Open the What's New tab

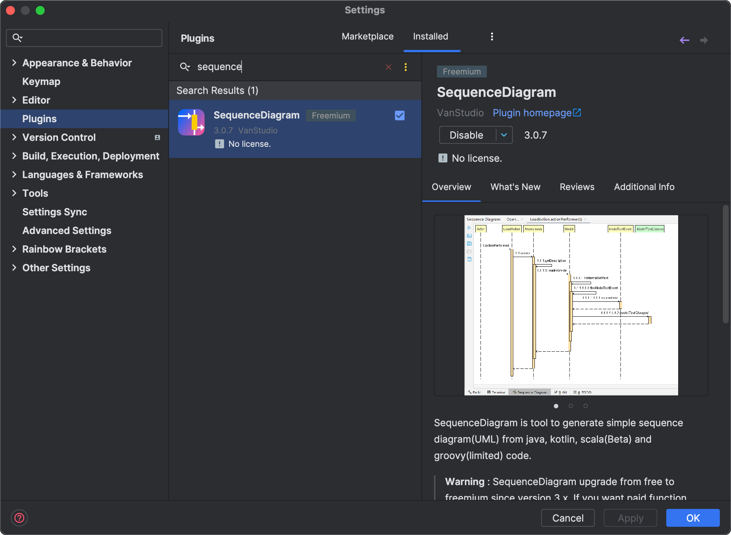click(515, 187)
